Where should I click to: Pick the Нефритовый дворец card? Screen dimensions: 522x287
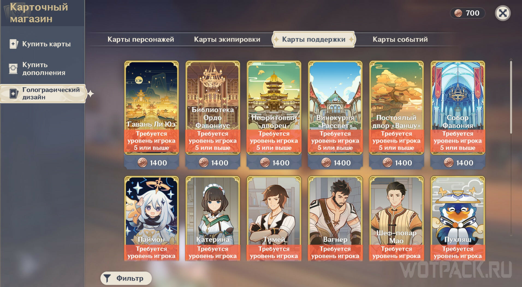click(274, 108)
